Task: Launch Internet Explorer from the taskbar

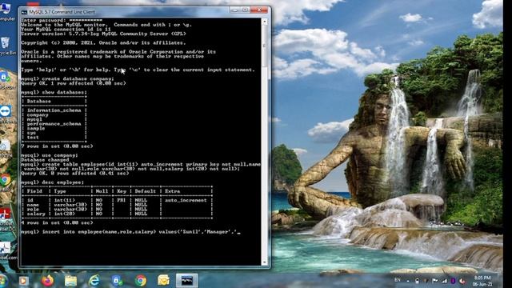Action: pyautogui.click(x=94, y=281)
